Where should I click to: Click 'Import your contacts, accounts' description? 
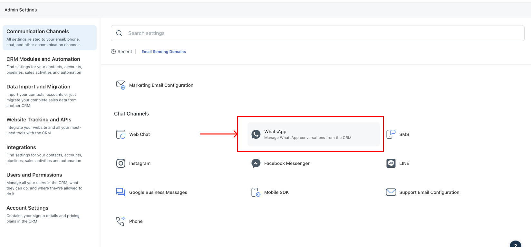point(42,100)
